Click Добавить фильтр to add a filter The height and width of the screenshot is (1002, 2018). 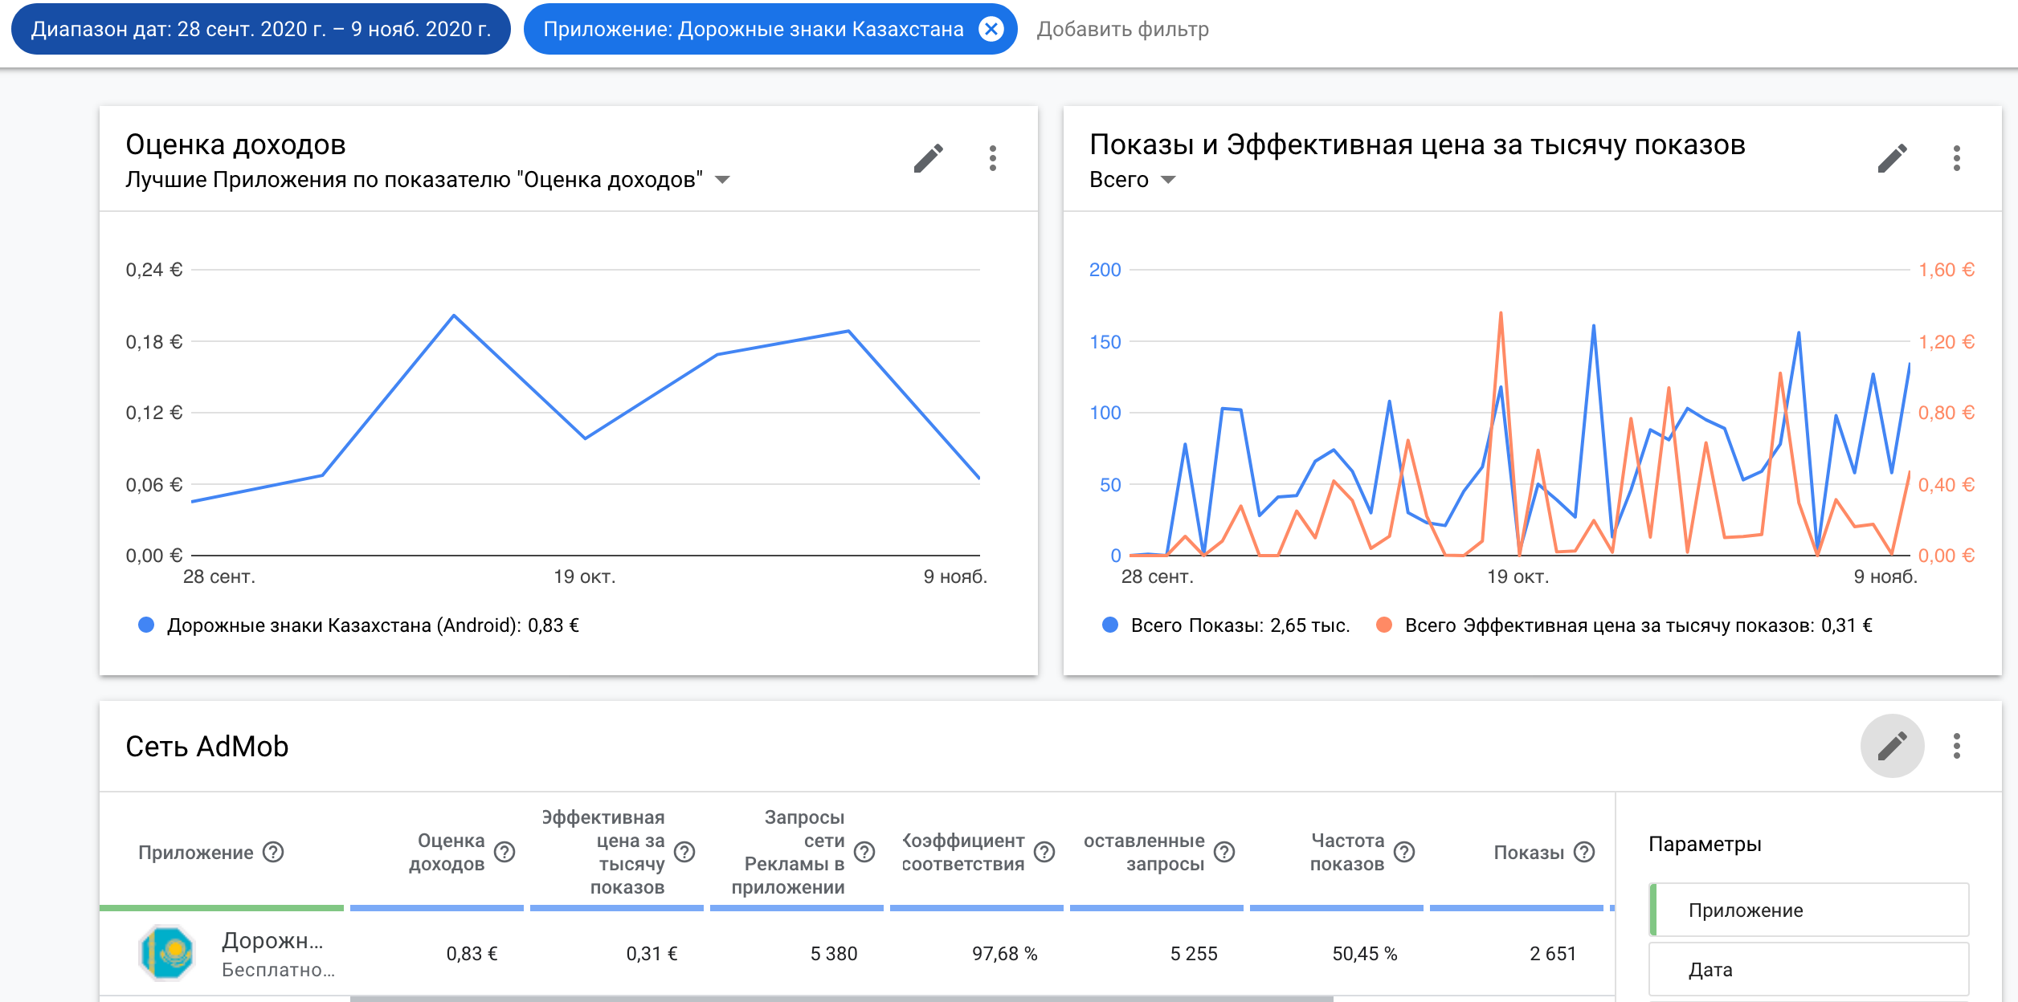coord(1122,30)
